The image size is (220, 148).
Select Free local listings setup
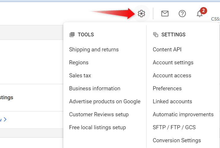[97, 128]
